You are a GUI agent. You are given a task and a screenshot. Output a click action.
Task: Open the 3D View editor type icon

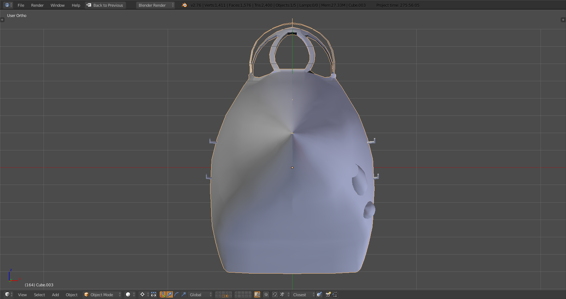[x=8, y=294]
